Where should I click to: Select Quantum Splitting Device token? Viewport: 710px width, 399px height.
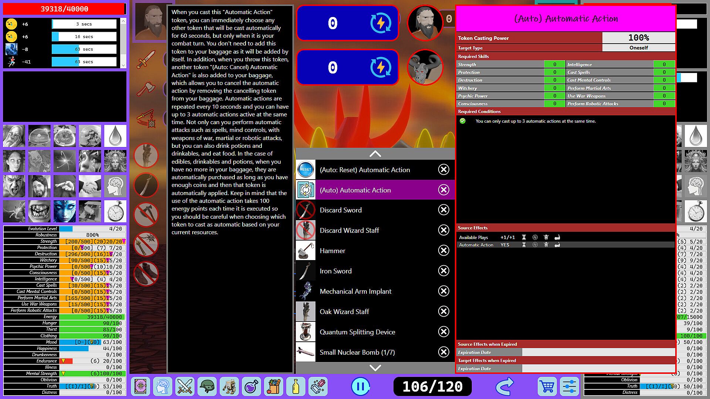pyautogui.click(x=357, y=332)
